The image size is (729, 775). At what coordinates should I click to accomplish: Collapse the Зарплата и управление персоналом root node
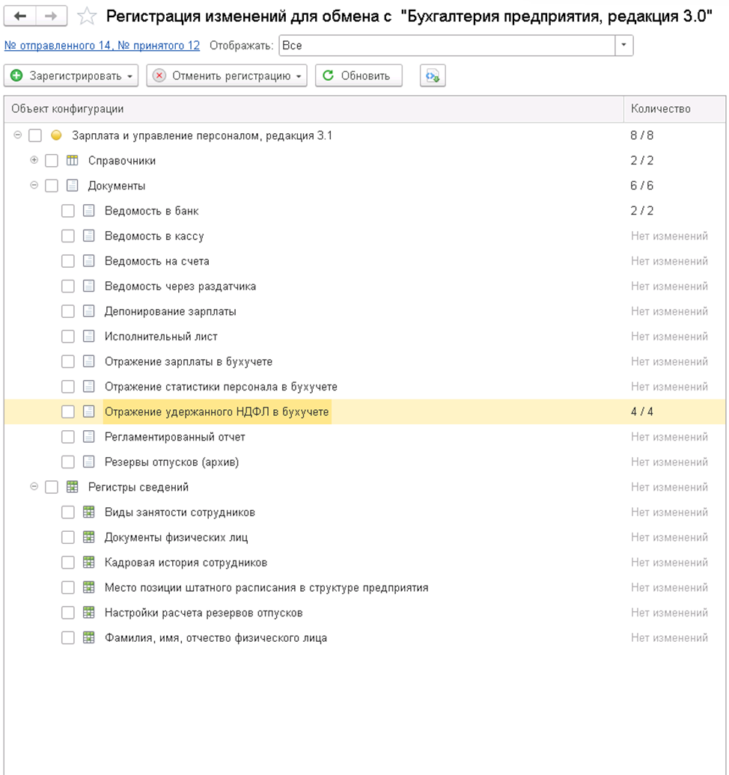[x=18, y=135]
